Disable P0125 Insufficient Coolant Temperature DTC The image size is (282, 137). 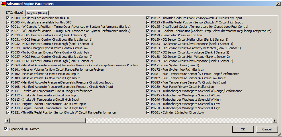pyautogui.click(x=148, y=27)
